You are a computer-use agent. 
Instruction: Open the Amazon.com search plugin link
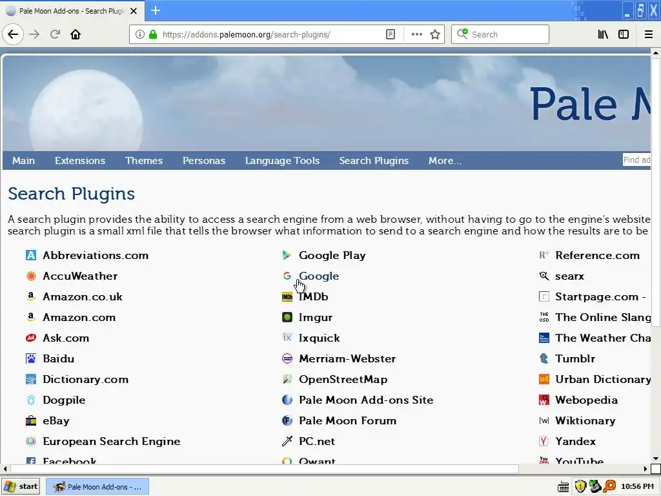[x=79, y=317]
